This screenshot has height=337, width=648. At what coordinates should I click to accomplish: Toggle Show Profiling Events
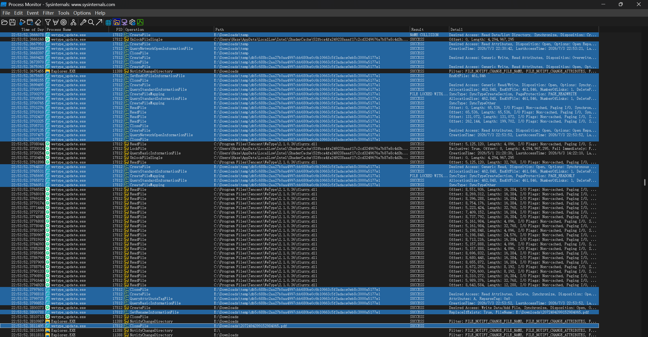click(x=140, y=22)
